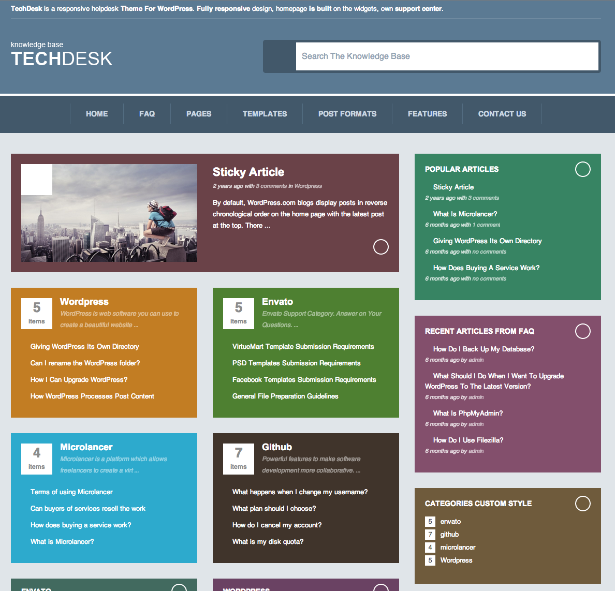Click the circle icon in Categories Custom Style
Viewport: 615px width, 591px height.
[x=582, y=504]
